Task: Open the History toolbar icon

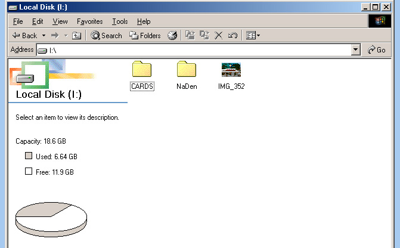Action: [x=172, y=35]
